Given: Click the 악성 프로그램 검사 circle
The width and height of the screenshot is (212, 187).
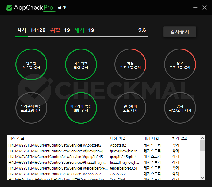Looking at the screenshot, I should coord(130,65).
